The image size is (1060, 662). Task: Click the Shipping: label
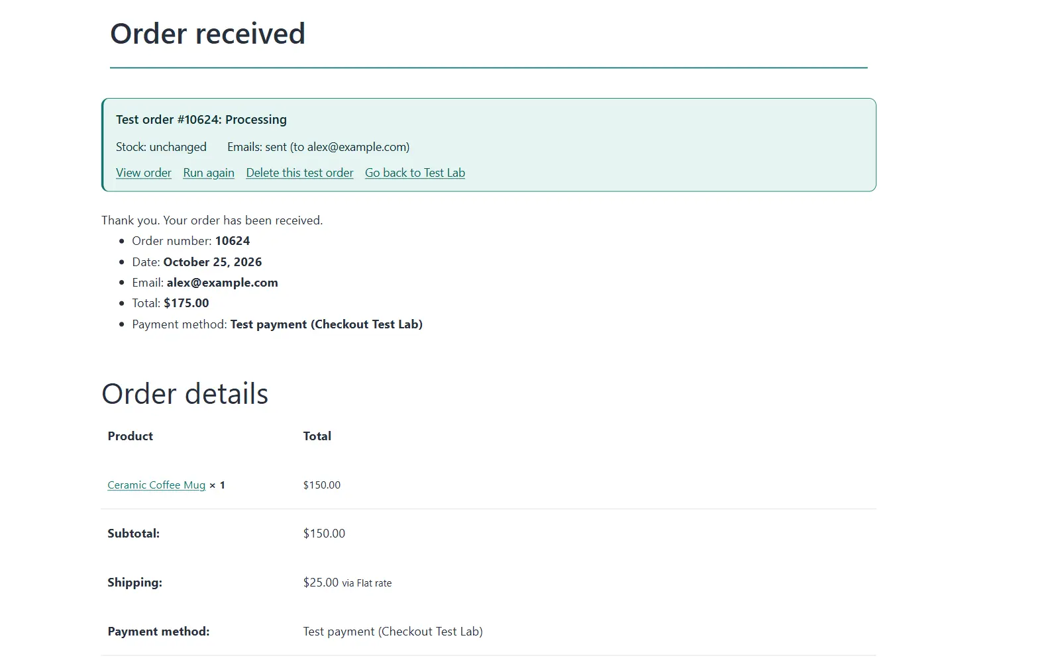coord(135,583)
